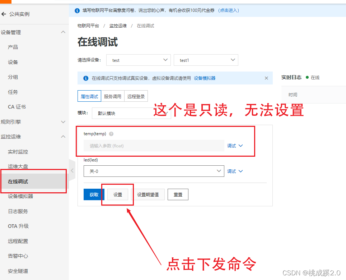Open help tooltip for temp(temp) property
The height and width of the screenshot is (280, 346).
111,133
